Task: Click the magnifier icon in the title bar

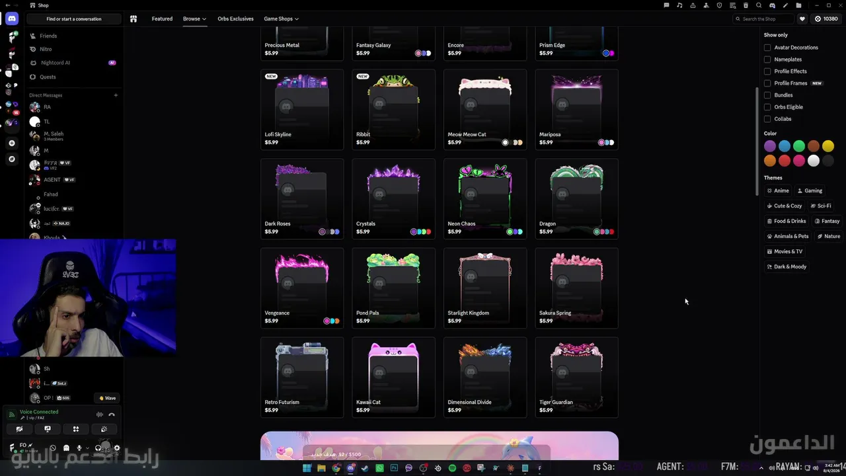Action: click(759, 5)
